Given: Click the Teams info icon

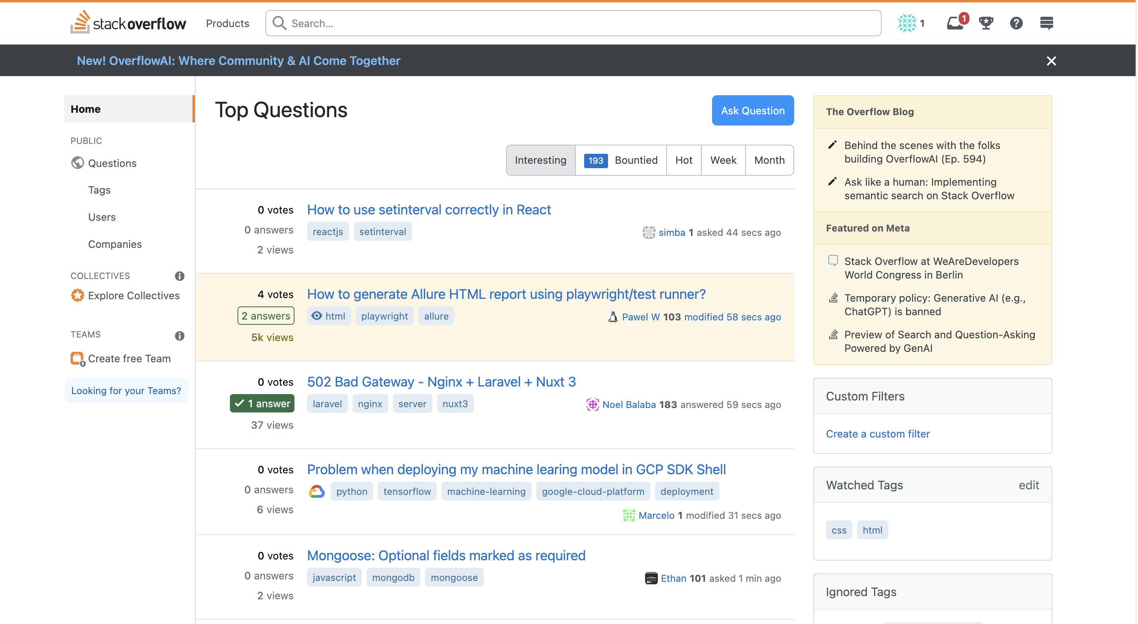Looking at the screenshot, I should (x=179, y=336).
